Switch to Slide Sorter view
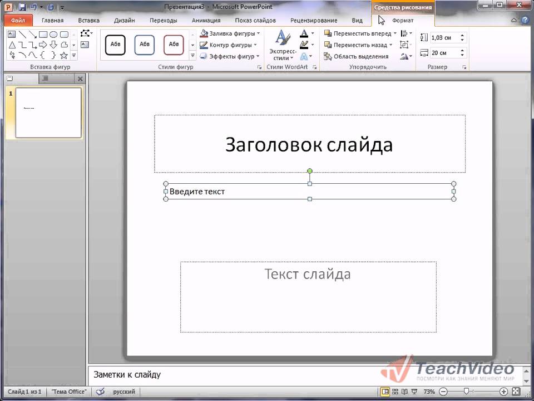Image resolution: width=534 pixels, height=401 pixels. (395, 392)
